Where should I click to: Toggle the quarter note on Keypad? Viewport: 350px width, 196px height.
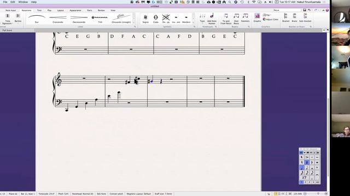(x=302, y=168)
